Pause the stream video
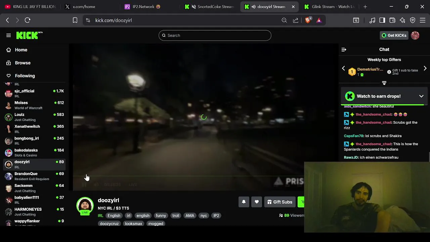 pos(85,185)
